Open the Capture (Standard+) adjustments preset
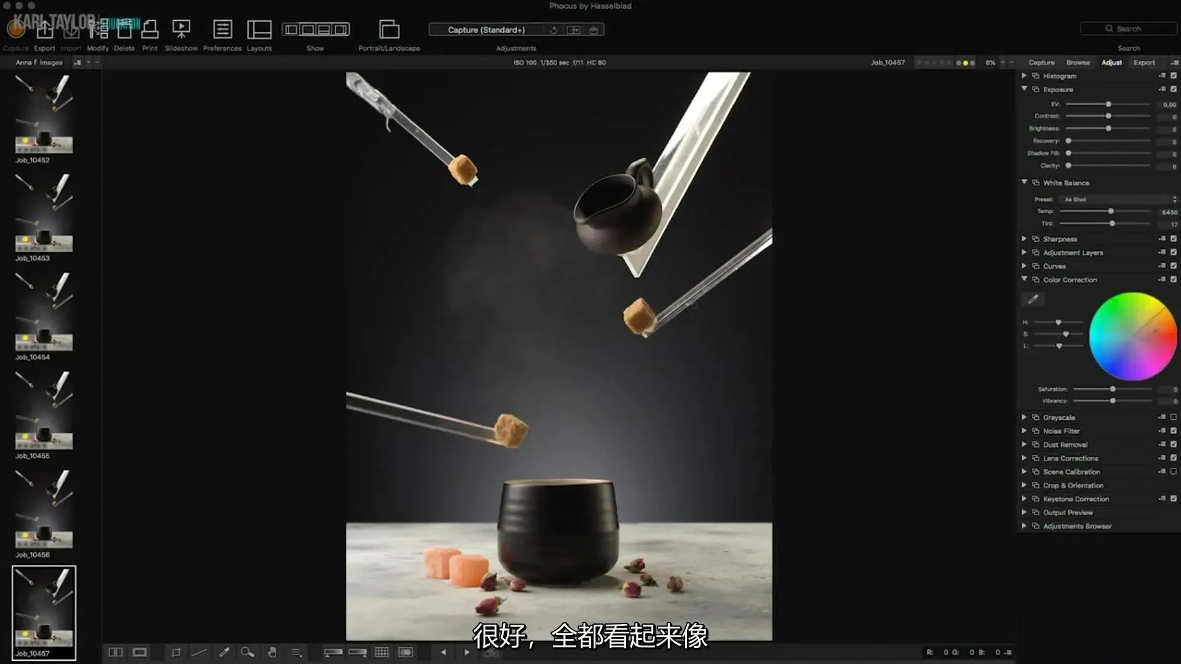The image size is (1181, 664). [x=486, y=30]
